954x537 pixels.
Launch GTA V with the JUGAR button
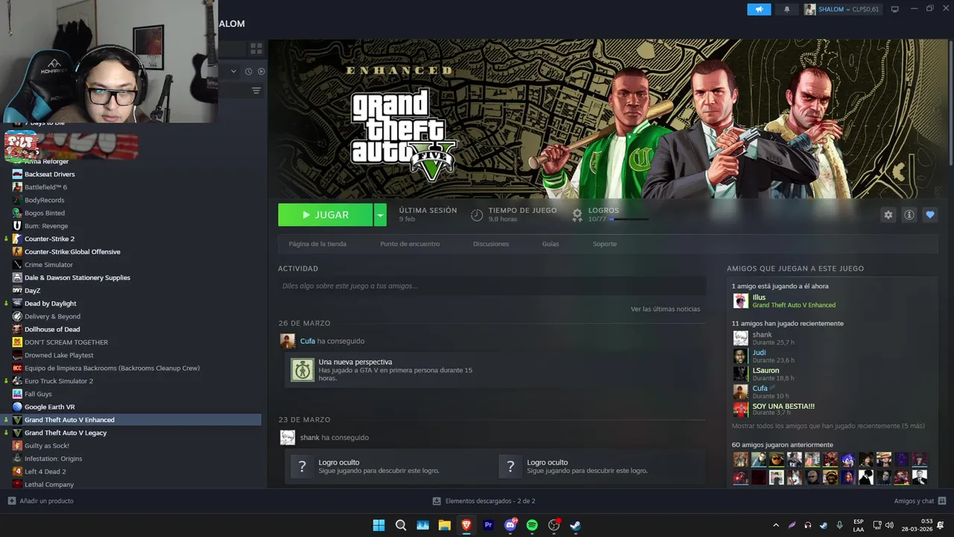point(325,215)
